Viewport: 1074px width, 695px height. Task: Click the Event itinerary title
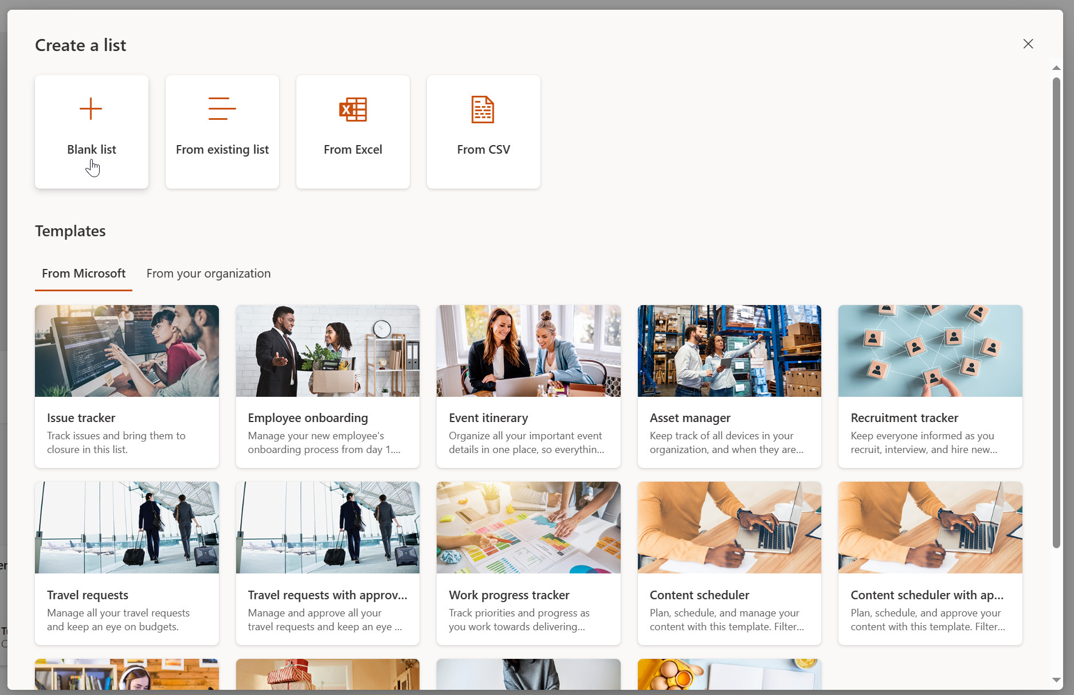point(488,418)
